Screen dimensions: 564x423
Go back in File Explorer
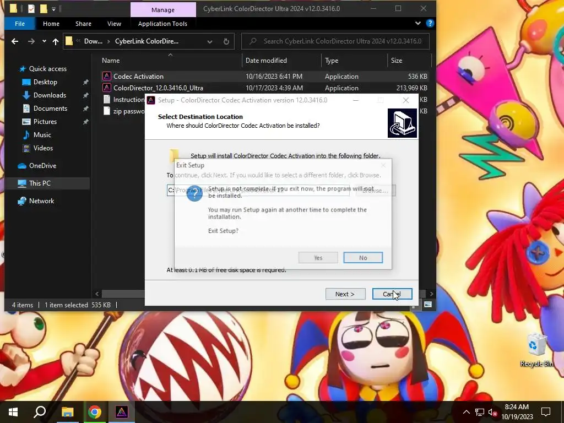[x=15, y=41]
